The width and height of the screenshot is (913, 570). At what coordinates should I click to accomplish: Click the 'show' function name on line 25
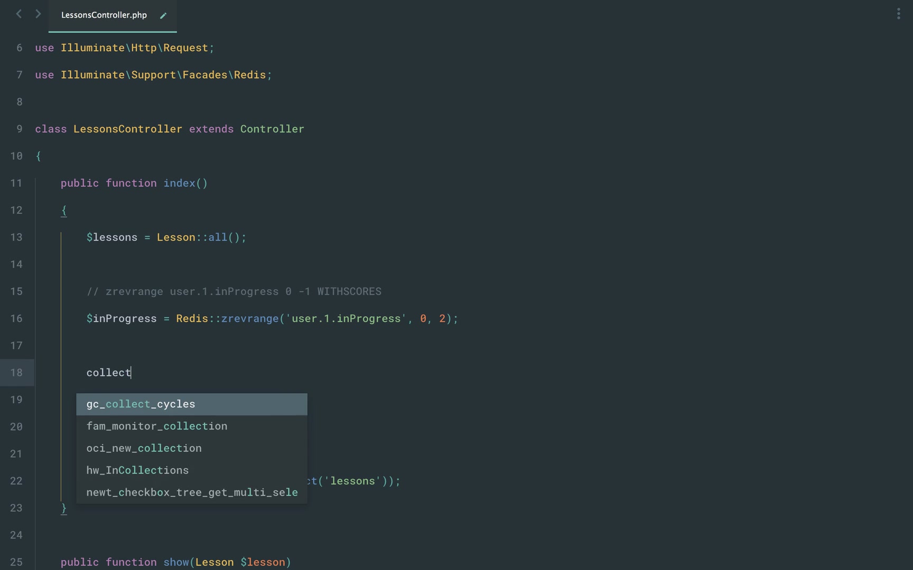(x=176, y=562)
